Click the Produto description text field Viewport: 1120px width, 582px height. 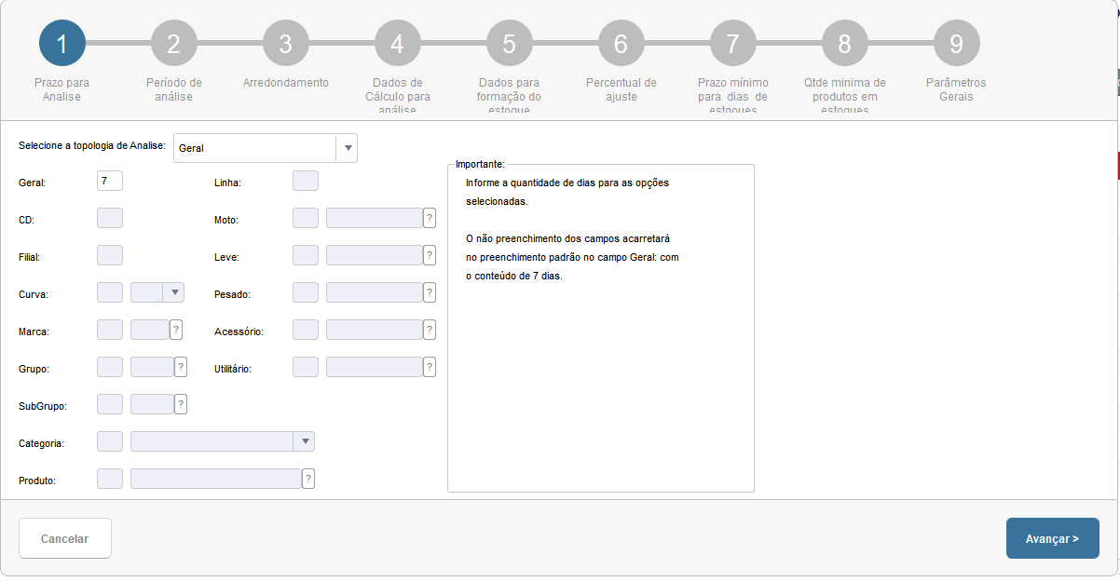[216, 479]
